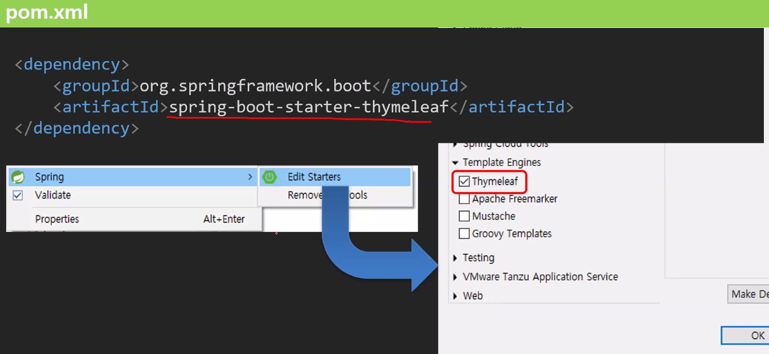This screenshot has width=769, height=354.
Task: Click the Spring leaf icon in context menu
Action: click(x=18, y=177)
